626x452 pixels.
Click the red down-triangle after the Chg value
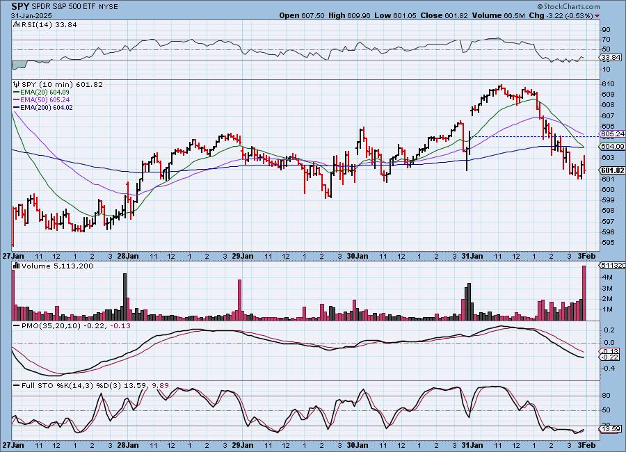(597, 16)
